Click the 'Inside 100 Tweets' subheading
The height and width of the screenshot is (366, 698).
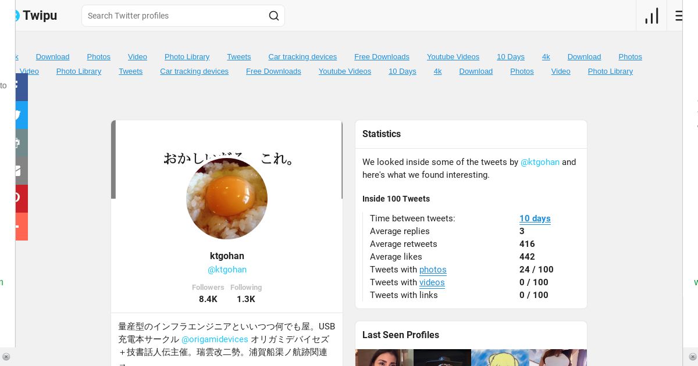[x=396, y=199]
